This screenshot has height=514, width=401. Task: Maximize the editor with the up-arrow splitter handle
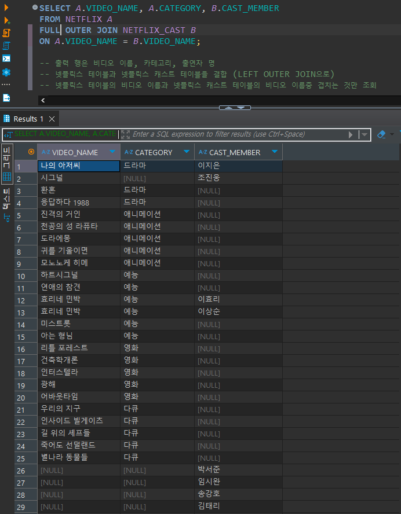[229, 108]
